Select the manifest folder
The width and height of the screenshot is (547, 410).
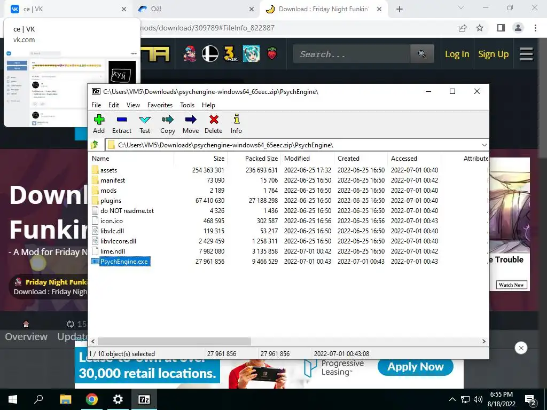pyautogui.click(x=112, y=180)
